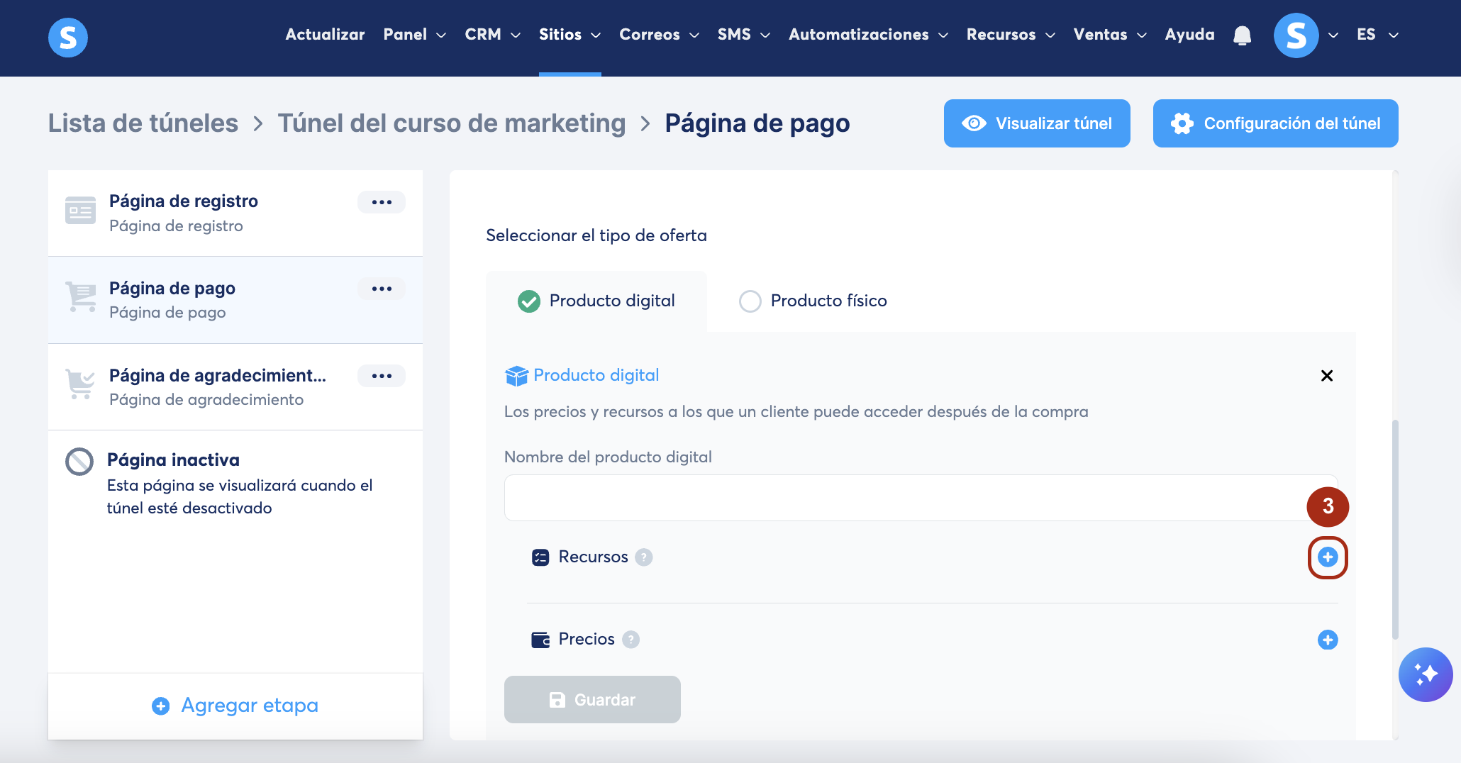Expand the Panel menu
This screenshot has width=1461, height=763.
coord(415,35)
